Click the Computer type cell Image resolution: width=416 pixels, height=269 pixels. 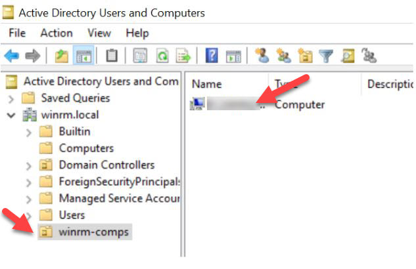pyautogui.click(x=299, y=104)
